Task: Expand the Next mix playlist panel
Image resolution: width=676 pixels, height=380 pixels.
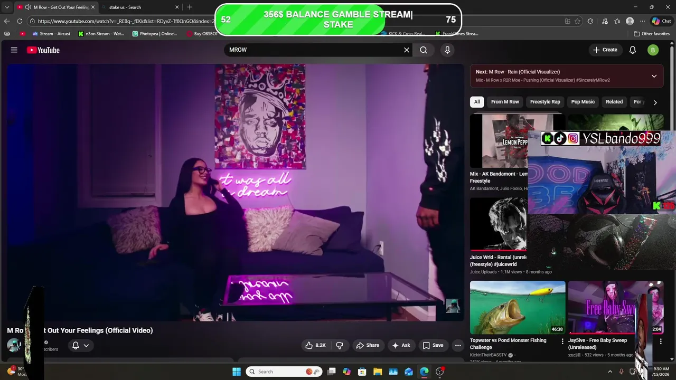Action: tap(654, 76)
